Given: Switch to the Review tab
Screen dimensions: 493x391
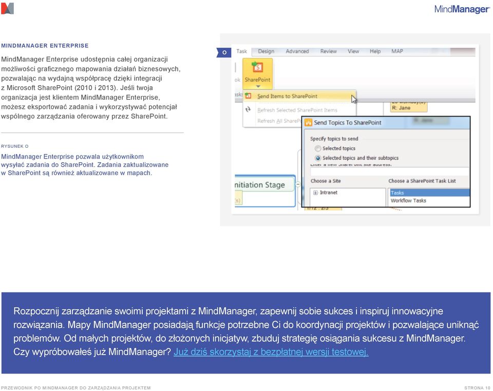Looking at the screenshot, I should [x=328, y=51].
